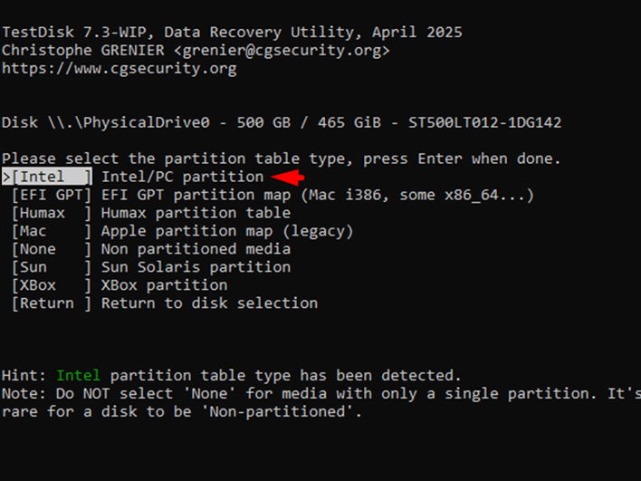Click [Return] to go back to disk selection

(52, 303)
